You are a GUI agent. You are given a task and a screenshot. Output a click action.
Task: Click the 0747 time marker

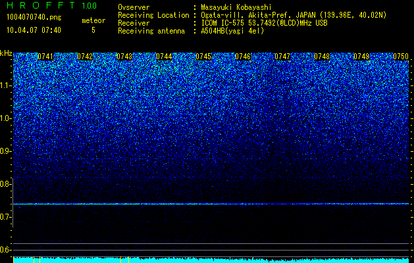282,57
